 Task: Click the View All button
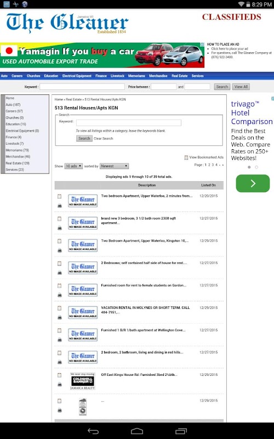coord(241,87)
